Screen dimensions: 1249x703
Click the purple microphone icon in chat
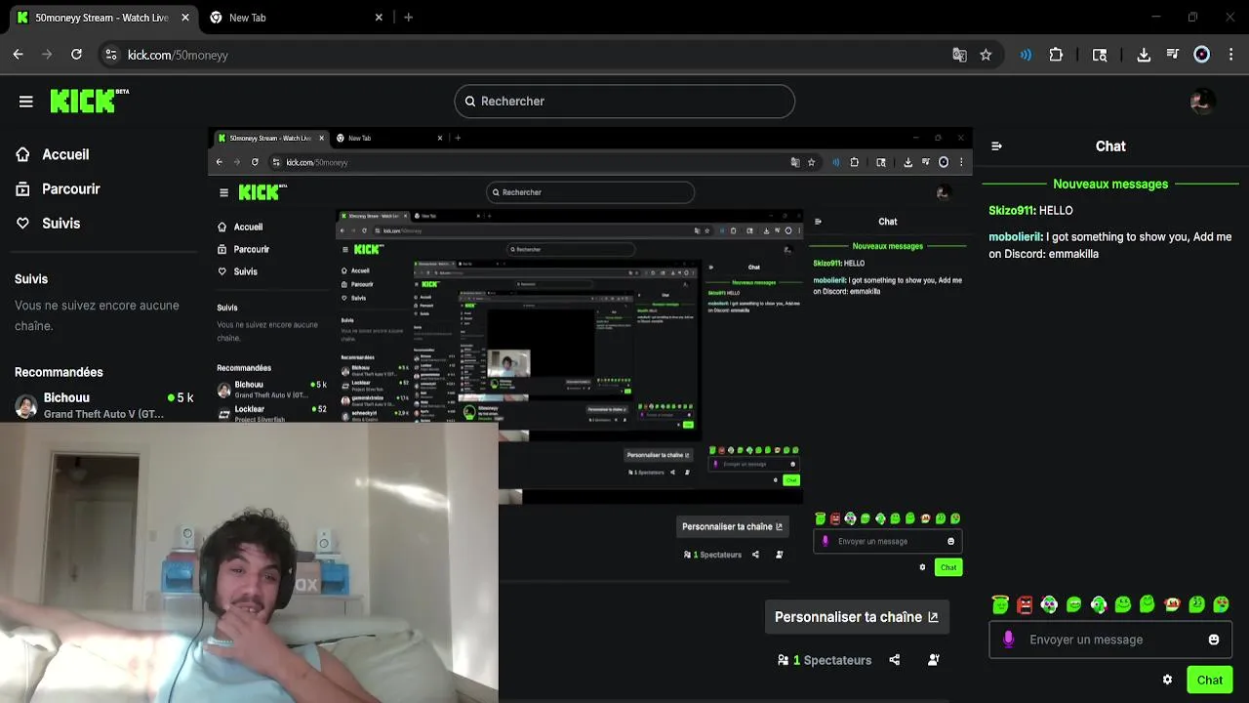point(1009,640)
